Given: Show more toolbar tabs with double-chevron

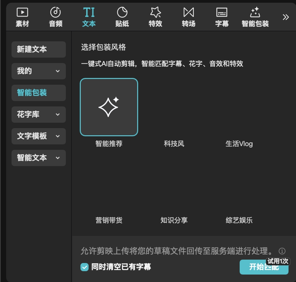Looking at the screenshot, I should pos(285,17).
